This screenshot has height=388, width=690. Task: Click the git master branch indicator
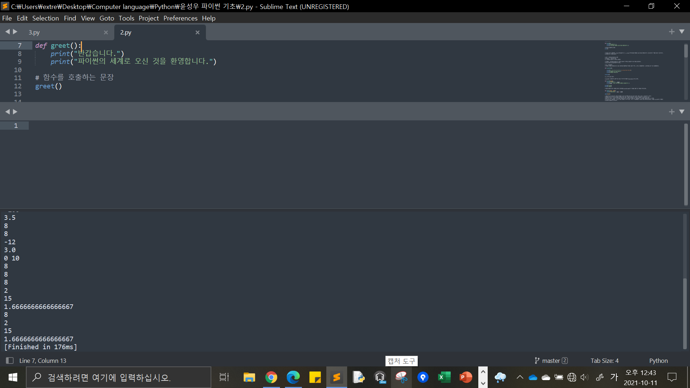(x=551, y=360)
